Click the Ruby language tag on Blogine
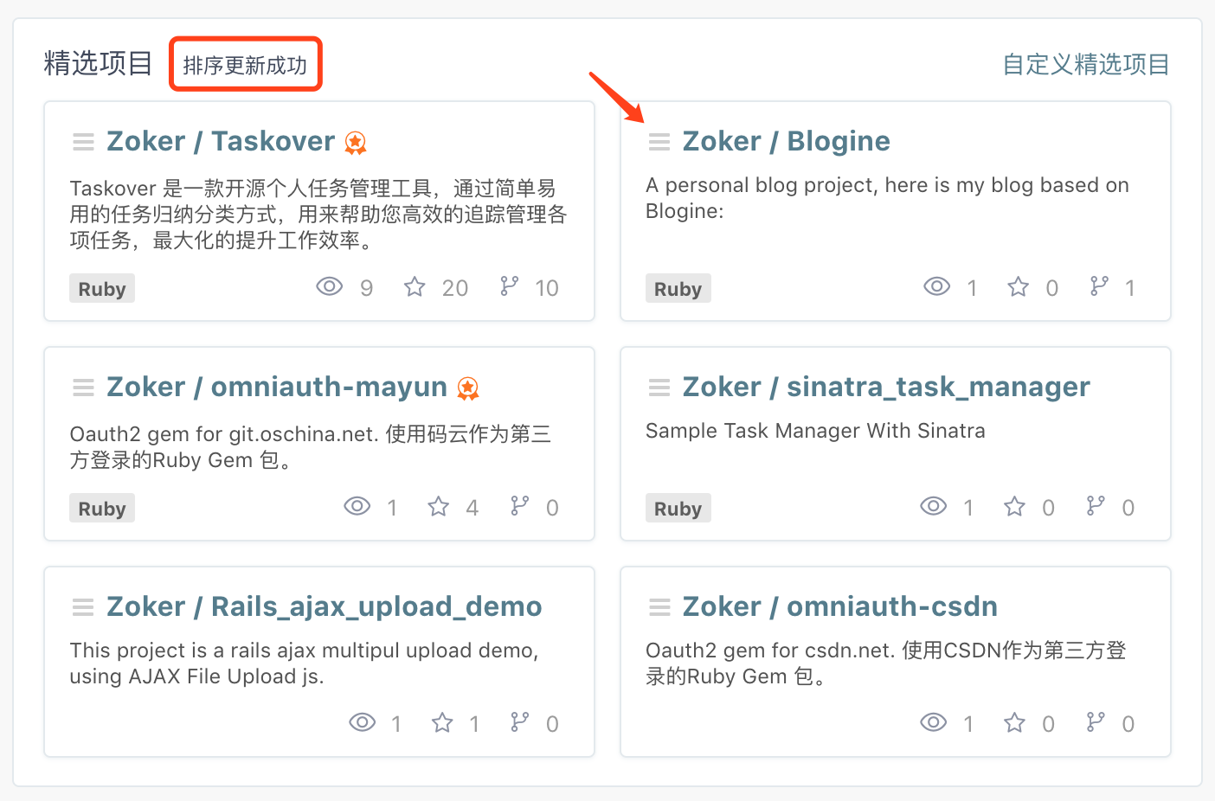The height and width of the screenshot is (801, 1215). pos(678,289)
